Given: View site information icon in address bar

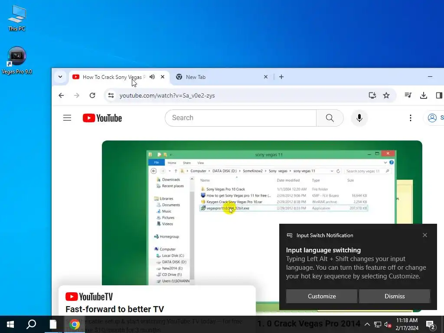Looking at the screenshot, I should [111, 95].
